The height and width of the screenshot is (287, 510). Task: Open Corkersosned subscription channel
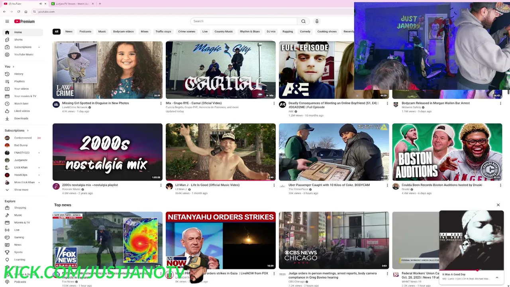[x=23, y=138]
